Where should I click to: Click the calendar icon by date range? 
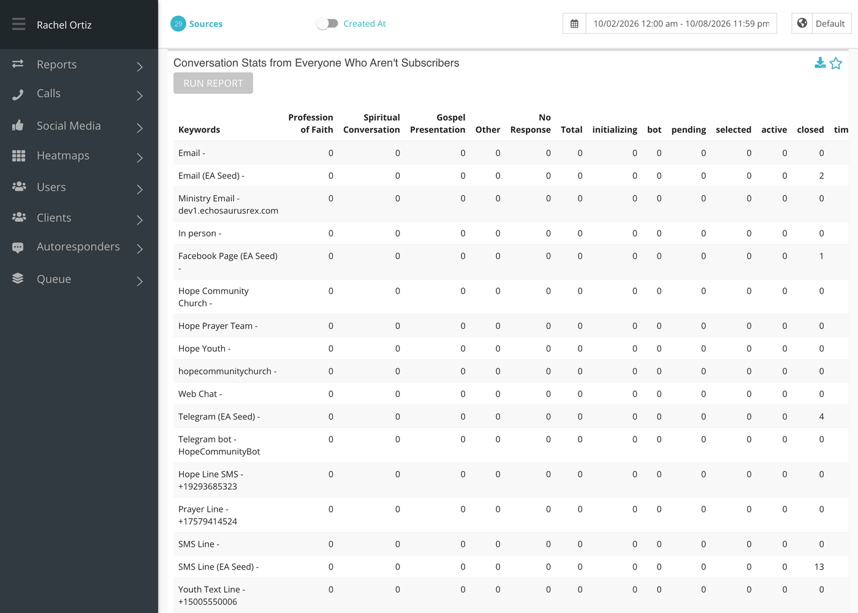[574, 23]
